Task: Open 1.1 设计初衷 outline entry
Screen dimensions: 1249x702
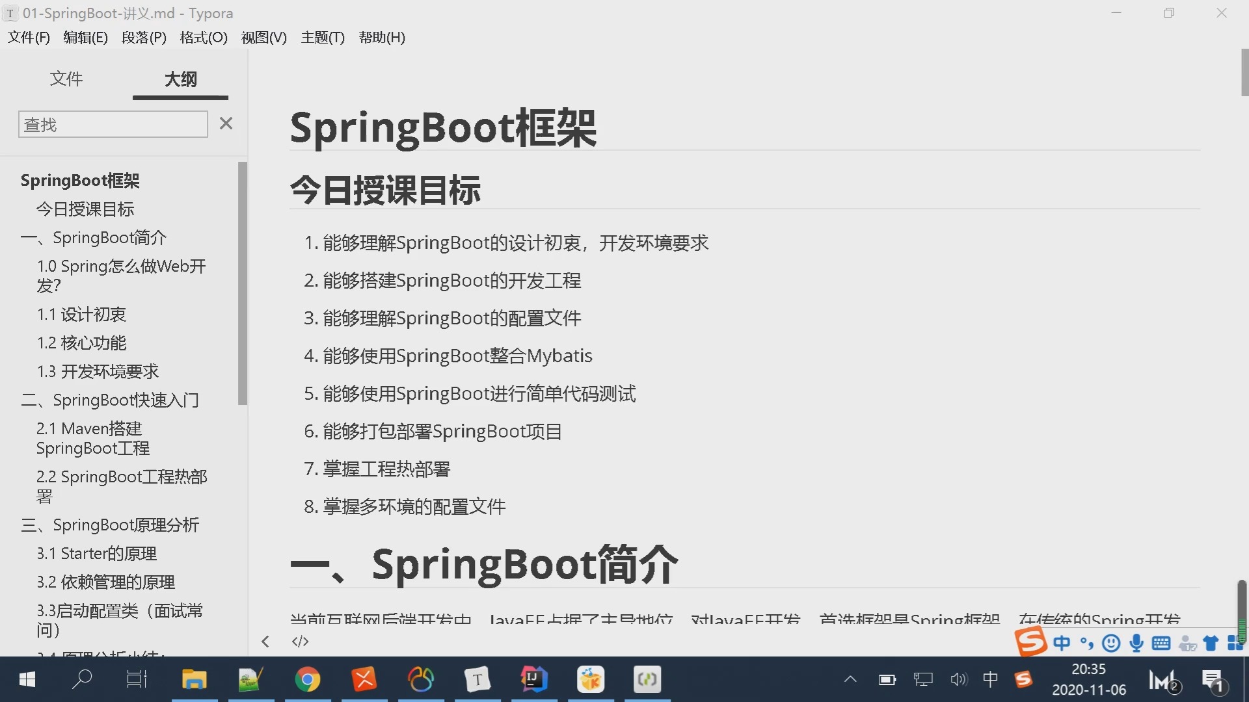Action: pyautogui.click(x=81, y=315)
